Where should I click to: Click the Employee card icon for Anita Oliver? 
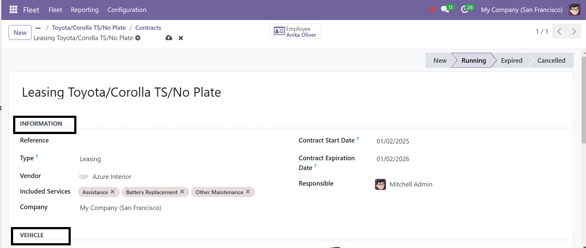point(279,31)
